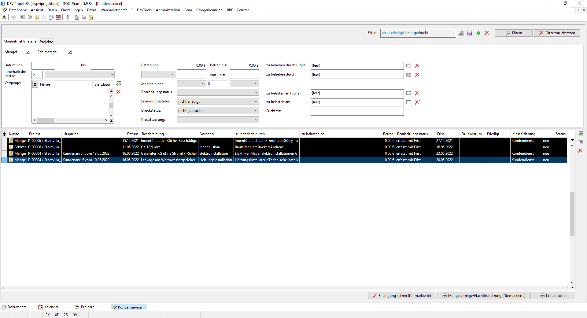587x318 pixels.
Task: Open the innerhalb der letzten unit dropdown
Action: click(x=79, y=75)
